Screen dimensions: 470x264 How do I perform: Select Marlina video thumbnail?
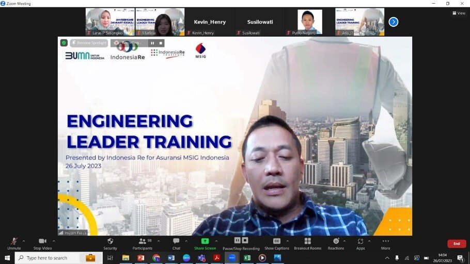click(x=160, y=22)
